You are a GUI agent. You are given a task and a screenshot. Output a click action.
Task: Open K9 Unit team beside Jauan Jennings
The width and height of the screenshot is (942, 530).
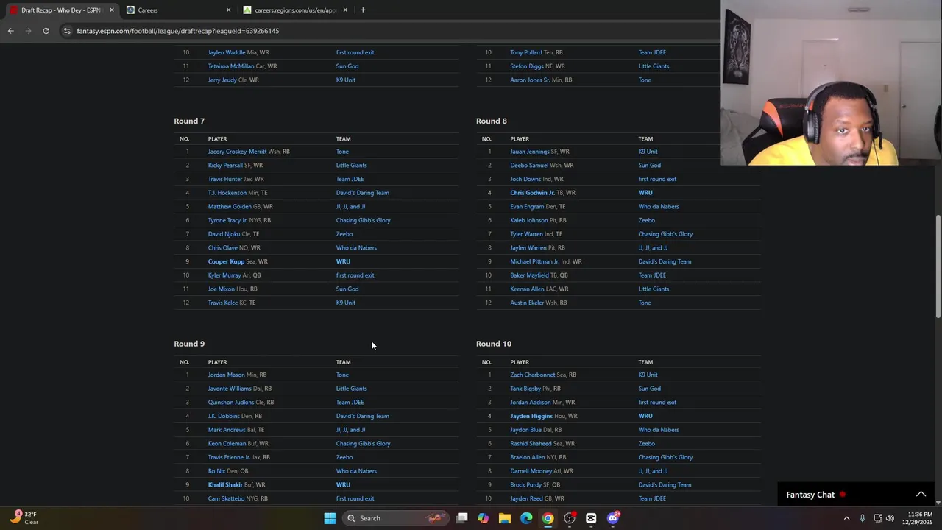[648, 152]
